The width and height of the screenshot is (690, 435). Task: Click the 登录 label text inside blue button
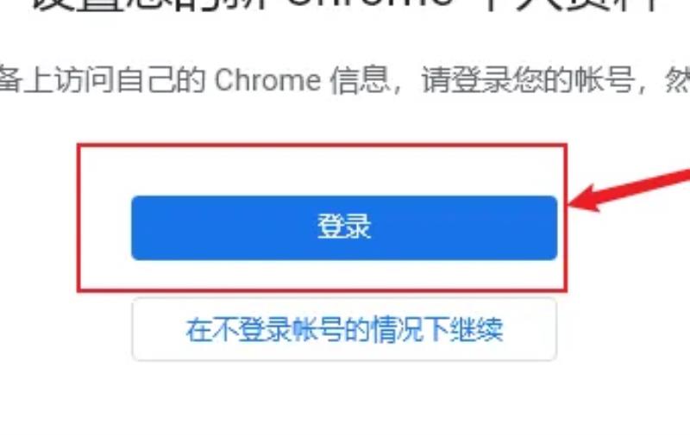pyautogui.click(x=344, y=227)
